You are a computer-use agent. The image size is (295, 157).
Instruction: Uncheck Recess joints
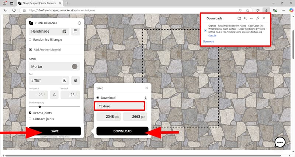(30, 113)
